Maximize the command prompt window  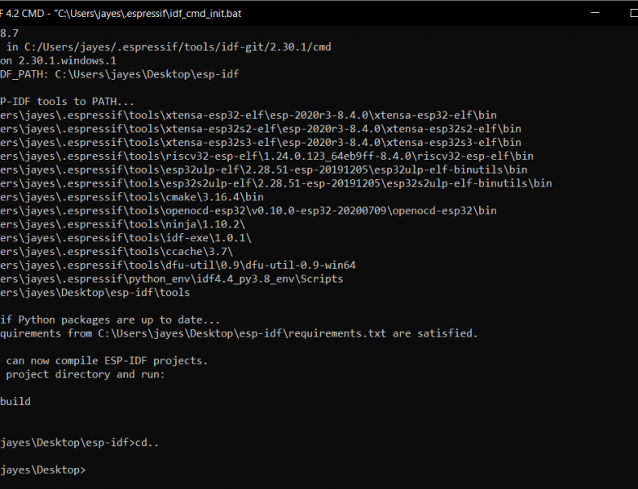[634, 13]
